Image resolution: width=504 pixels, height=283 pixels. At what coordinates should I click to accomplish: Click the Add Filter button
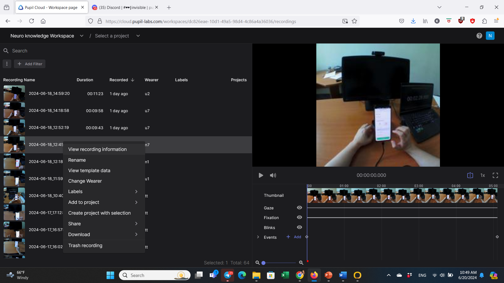(30, 64)
